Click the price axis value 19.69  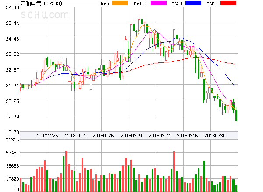[12, 117]
